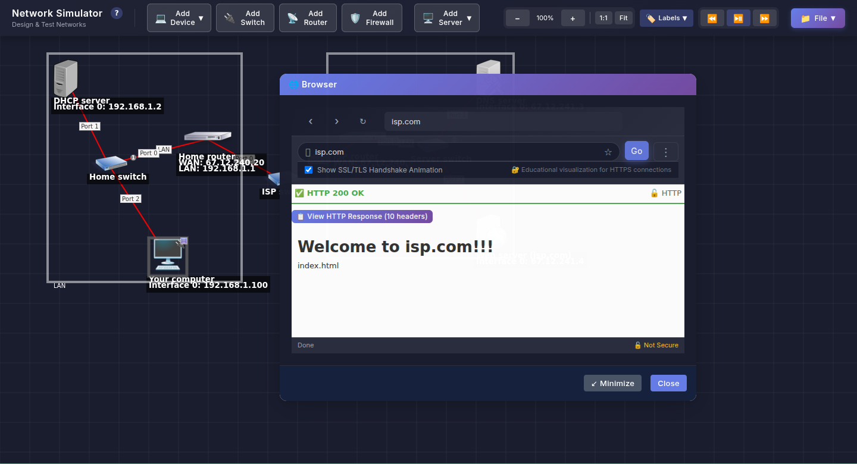The width and height of the screenshot is (857, 464).
Task: Reload the page in the Browser
Action: click(x=363, y=121)
